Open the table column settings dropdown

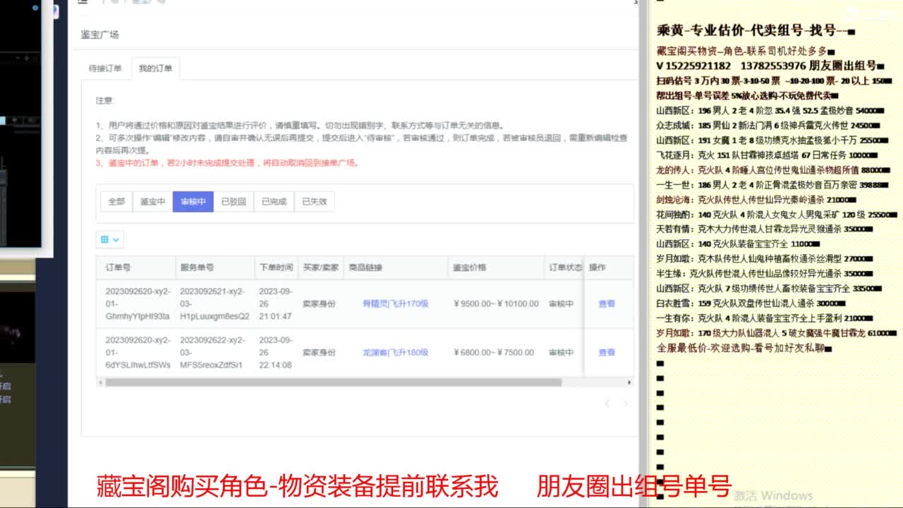click(x=109, y=240)
